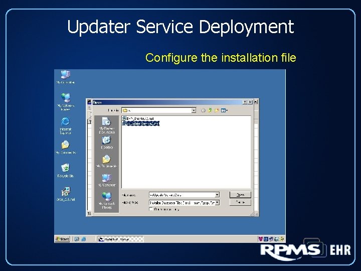Click the Show Desktop quick launch icon
This screenshot has height=271, width=361.
(x=77, y=239)
